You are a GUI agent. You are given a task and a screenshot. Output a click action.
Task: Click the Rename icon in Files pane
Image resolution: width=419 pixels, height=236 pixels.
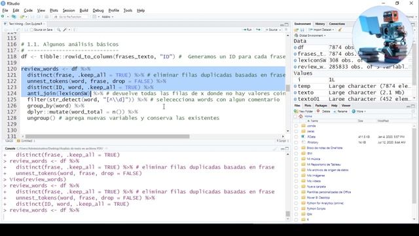[x=335, y=111]
